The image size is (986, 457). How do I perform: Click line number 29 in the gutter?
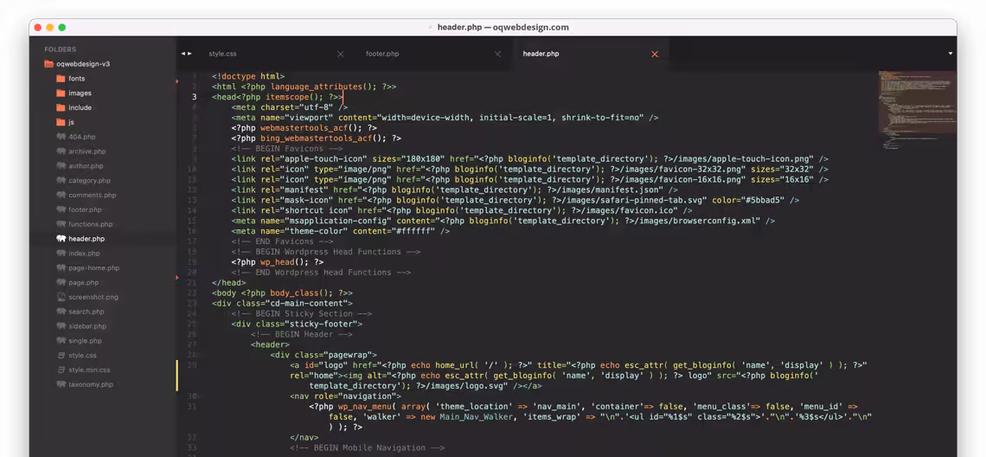[x=192, y=365]
